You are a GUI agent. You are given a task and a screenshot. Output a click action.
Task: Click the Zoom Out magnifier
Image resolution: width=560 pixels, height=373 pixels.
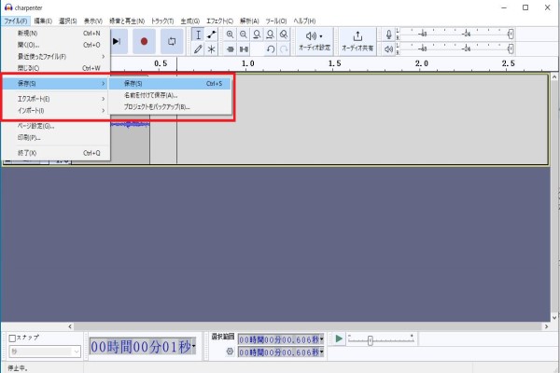click(244, 35)
